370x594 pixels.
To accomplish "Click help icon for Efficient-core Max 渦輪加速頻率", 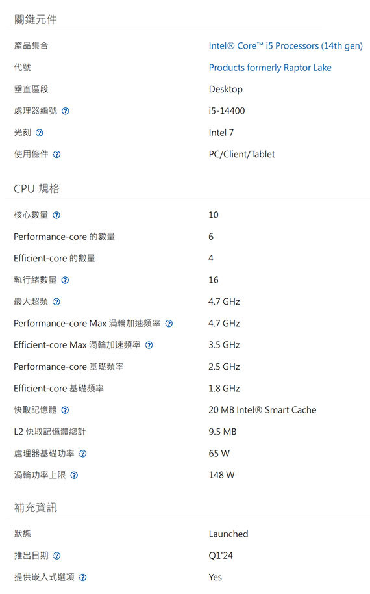I will click(149, 345).
